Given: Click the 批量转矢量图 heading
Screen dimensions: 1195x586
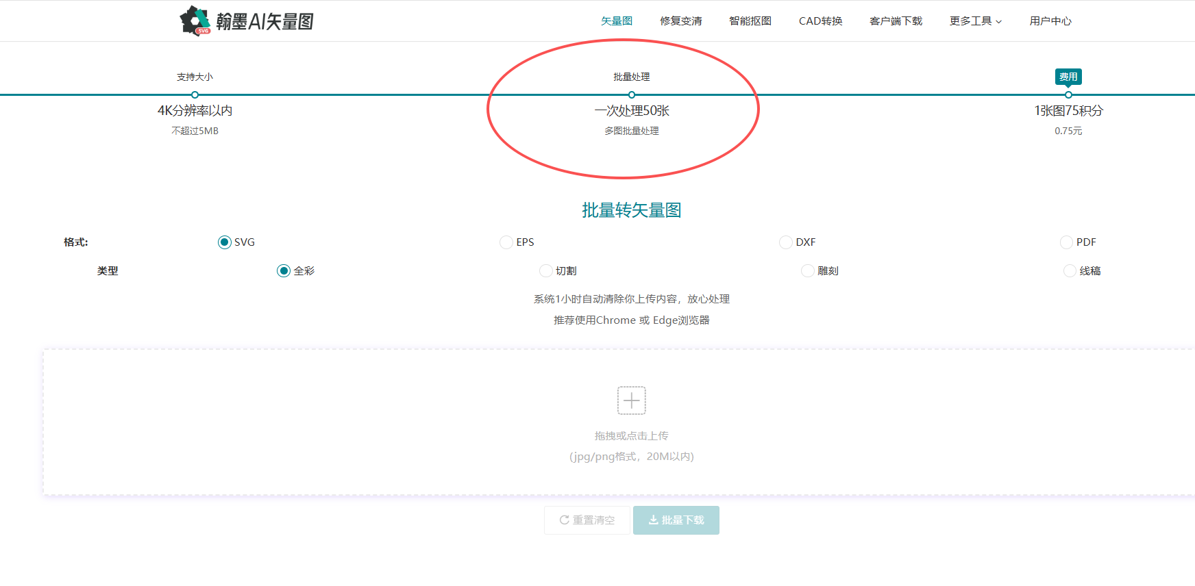Looking at the screenshot, I should pos(632,210).
